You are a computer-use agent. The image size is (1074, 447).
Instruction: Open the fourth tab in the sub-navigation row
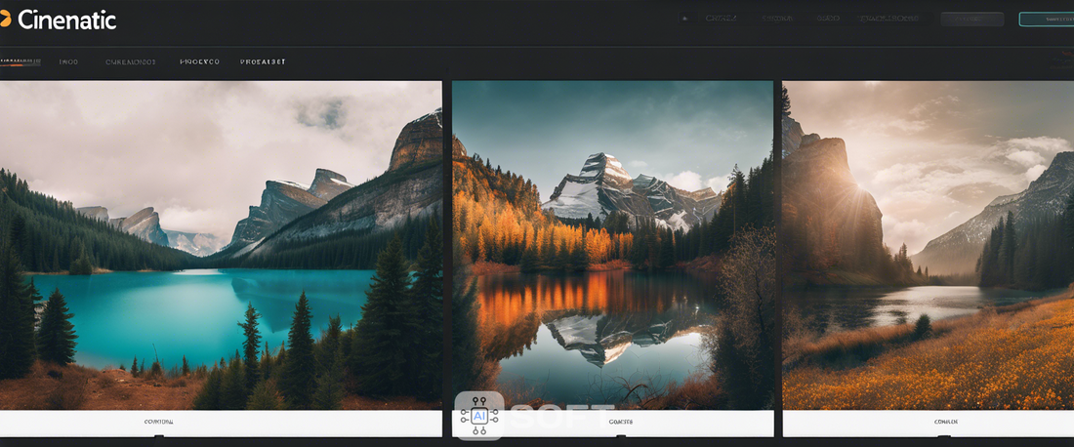point(200,61)
